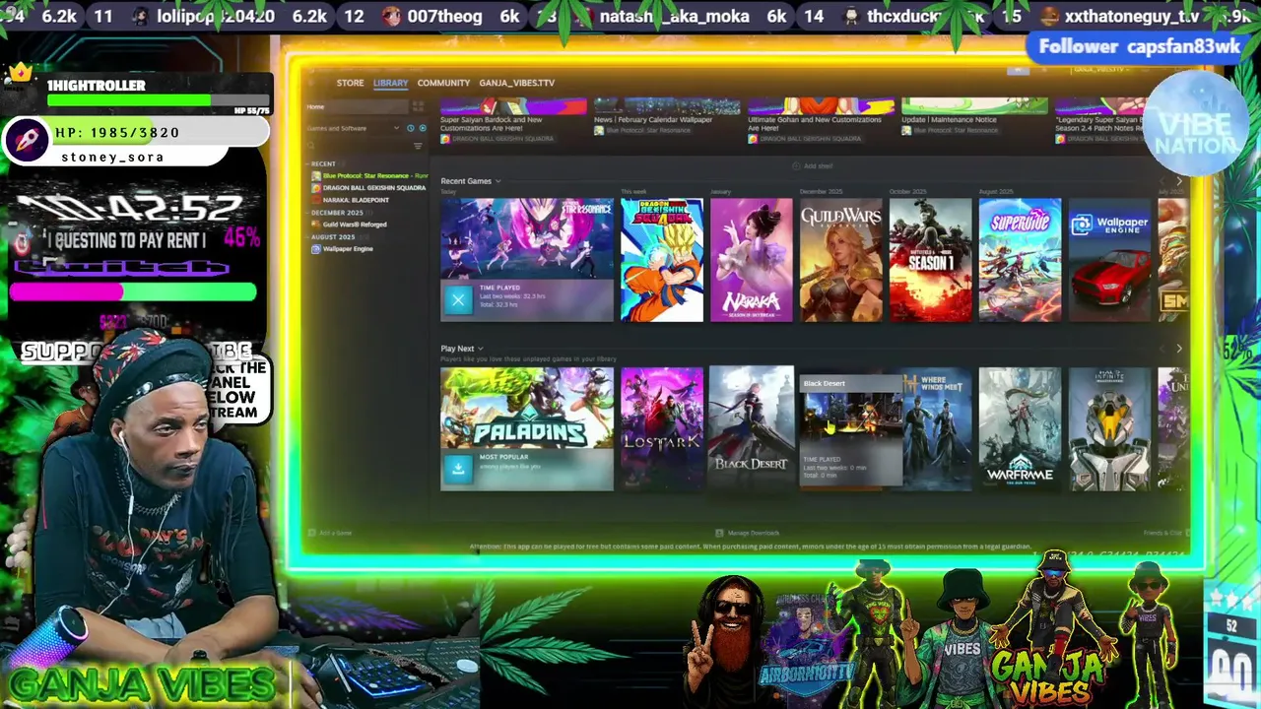Image resolution: width=1261 pixels, height=709 pixels.
Task: Open advanced filters icon in sidebar
Action: pos(419,146)
